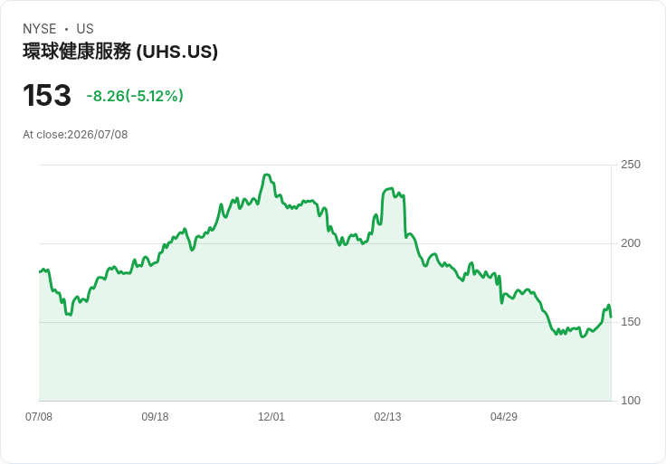The width and height of the screenshot is (666, 464).
Task: Select the 07/08 date axis label
Action: 39,417
